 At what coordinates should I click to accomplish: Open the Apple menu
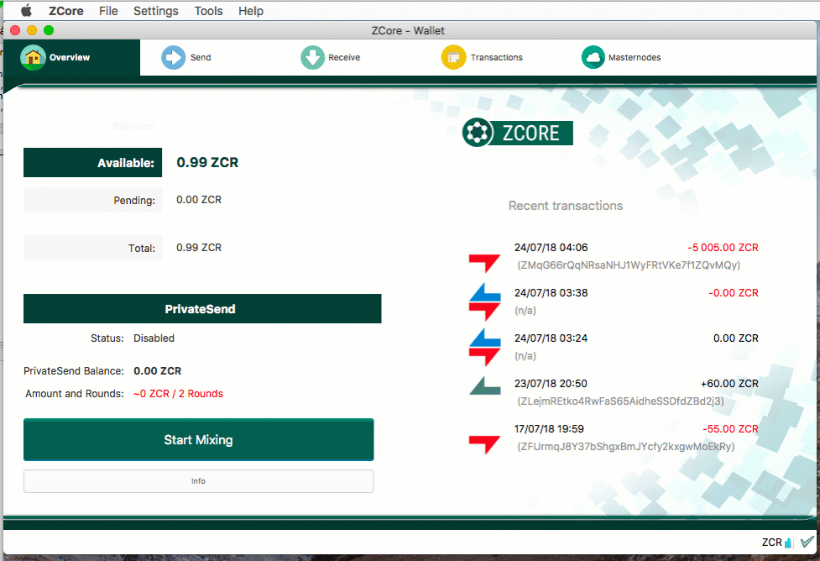pos(26,10)
